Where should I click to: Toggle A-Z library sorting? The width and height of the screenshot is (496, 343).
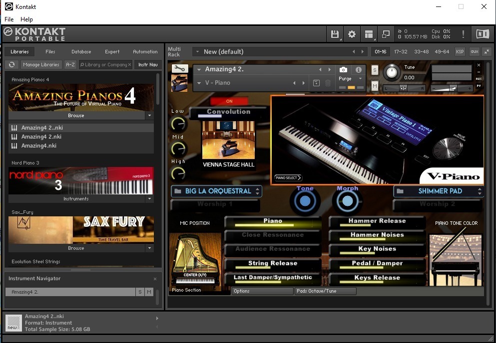tap(70, 64)
